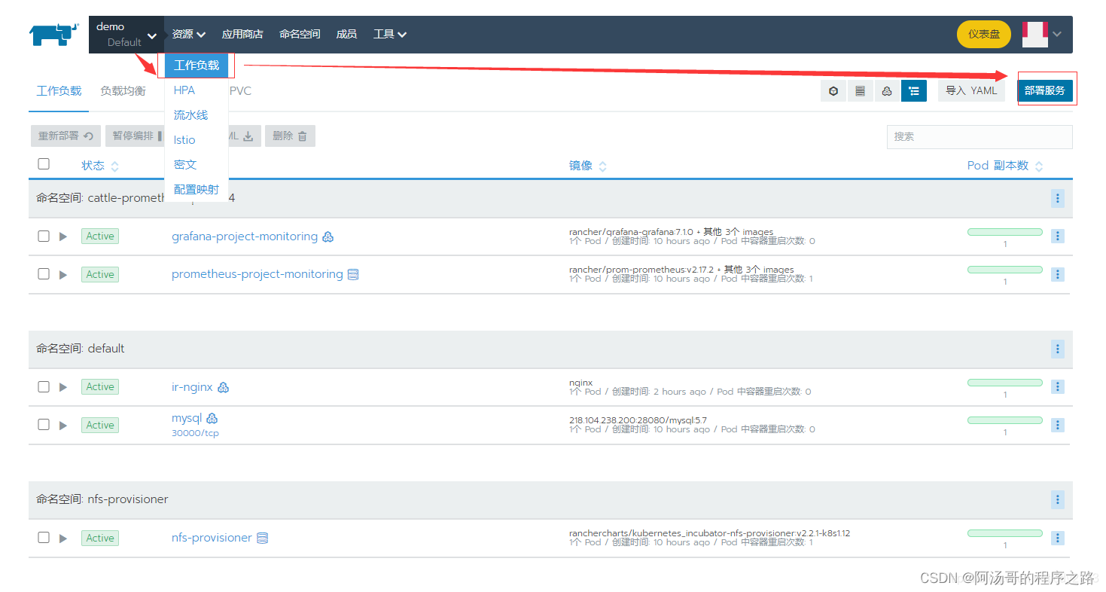Click the mysql pod scale bar

pyautogui.click(x=1005, y=420)
